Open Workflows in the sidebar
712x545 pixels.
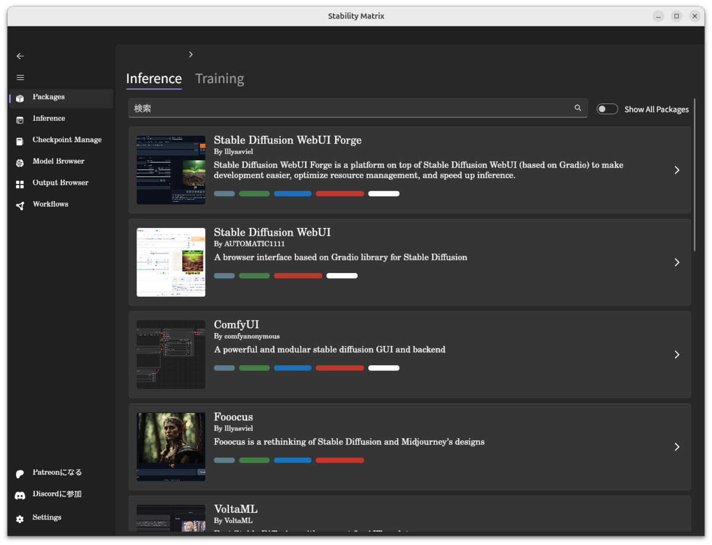coord(61,205)
